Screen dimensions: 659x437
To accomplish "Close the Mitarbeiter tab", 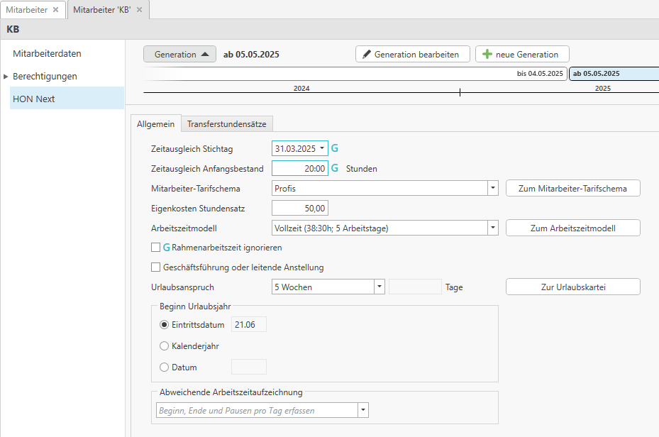I will coord(56,10).
